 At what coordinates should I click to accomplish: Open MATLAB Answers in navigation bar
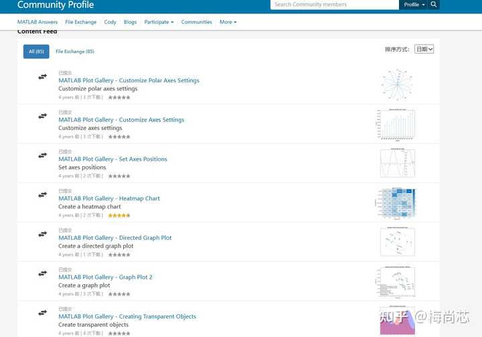point(37,22)
